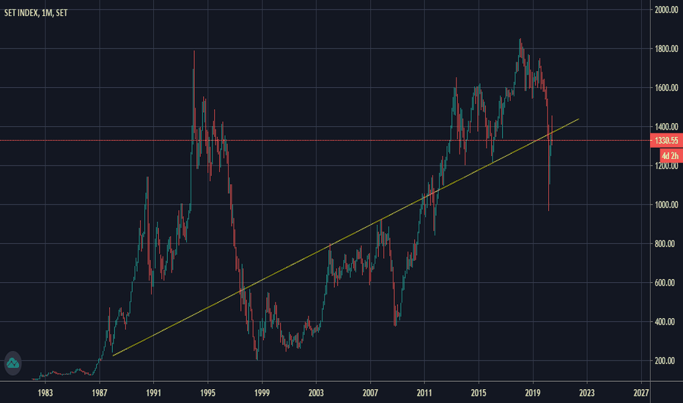The width and height of the screenshot is (683, 403).
Task: Click the 1995 time axis label
Action: coord(208,393)
